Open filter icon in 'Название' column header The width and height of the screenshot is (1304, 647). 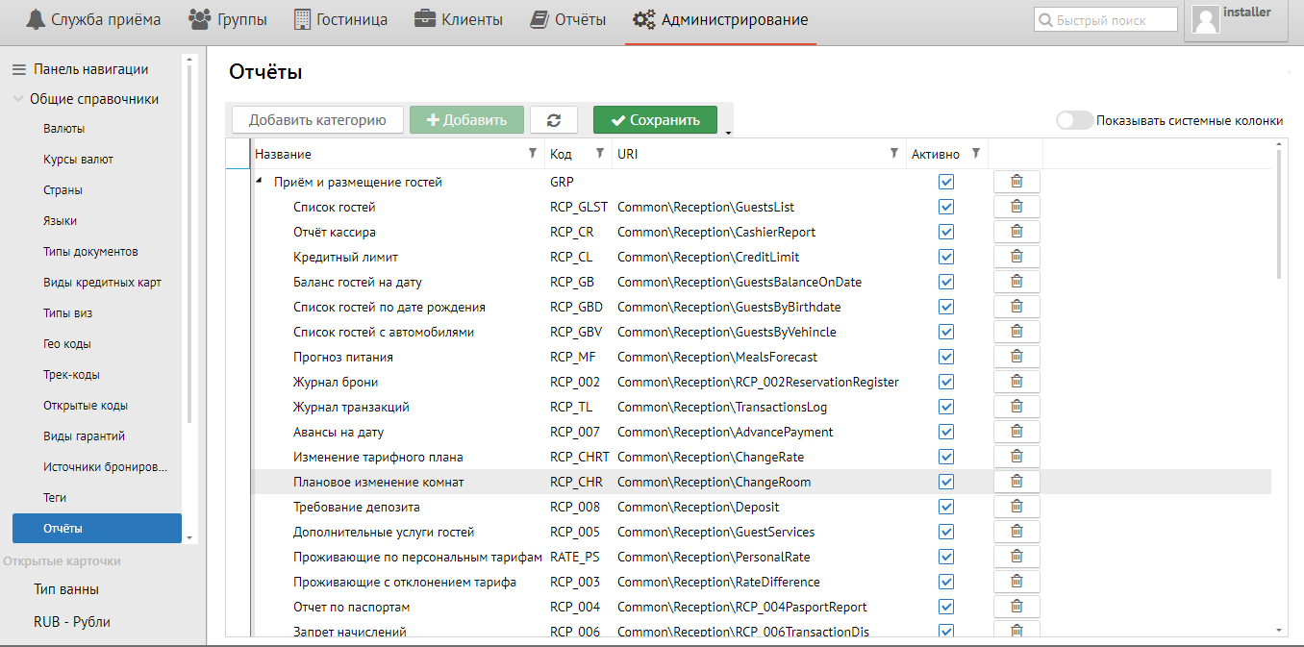pos(533,154)
